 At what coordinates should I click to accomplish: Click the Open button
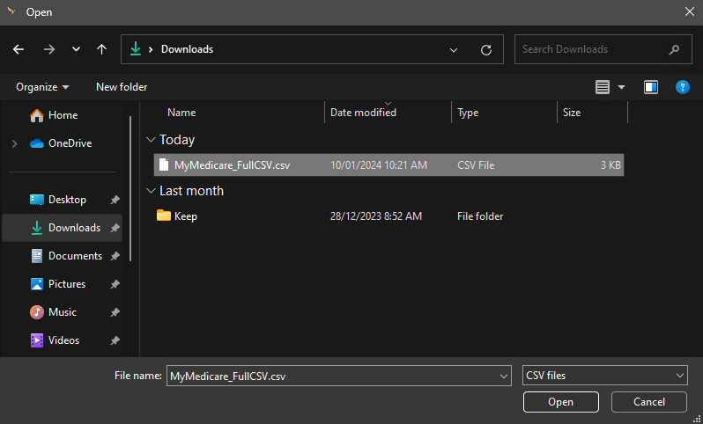(560, 402)
